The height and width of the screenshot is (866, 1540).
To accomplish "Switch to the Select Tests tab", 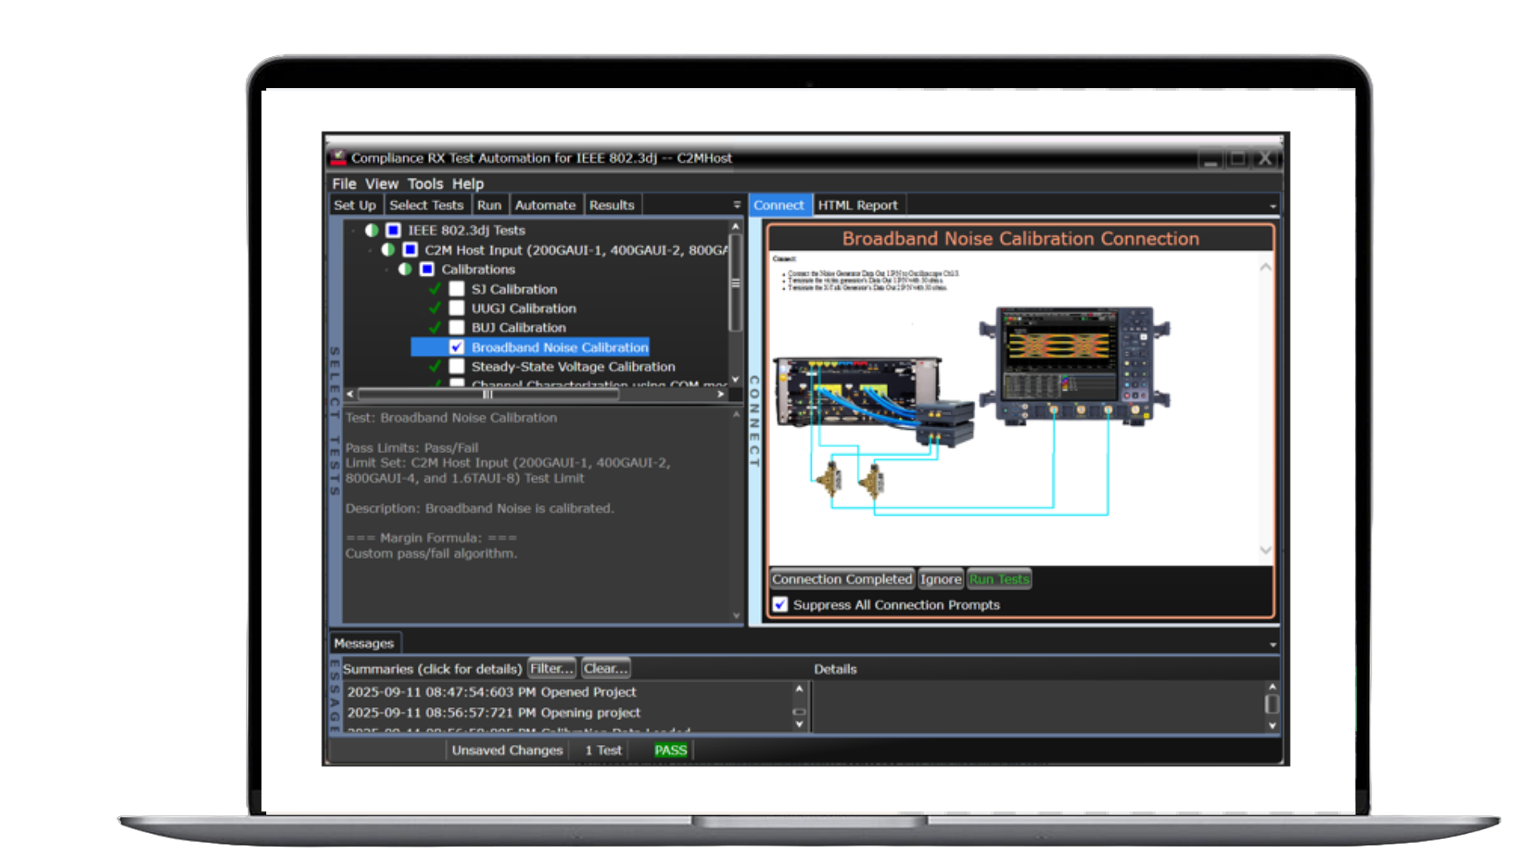I will [427, 205].
